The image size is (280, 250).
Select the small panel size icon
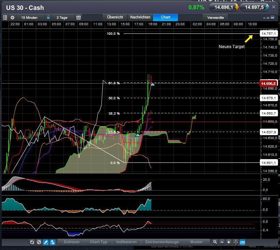(x=264, y=18)
